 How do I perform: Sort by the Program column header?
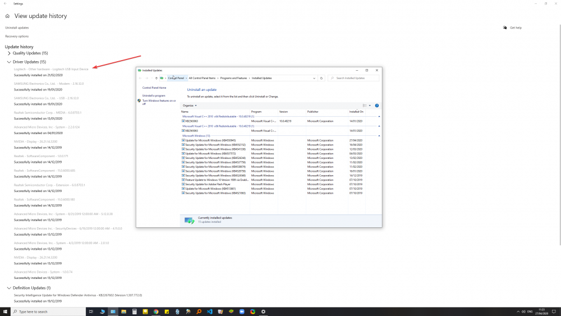click(264, 112)
